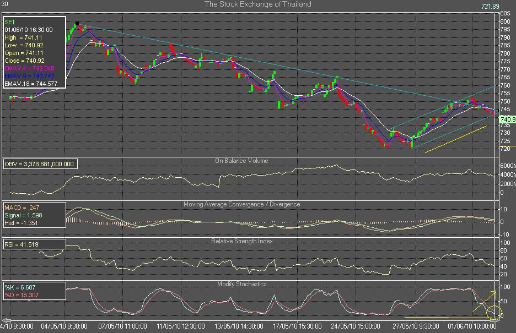Click the '01/06/10 16:30:00' timestamp in info box
The height and width of the screenshot is (333, 516).
click(x=29, y=30)
